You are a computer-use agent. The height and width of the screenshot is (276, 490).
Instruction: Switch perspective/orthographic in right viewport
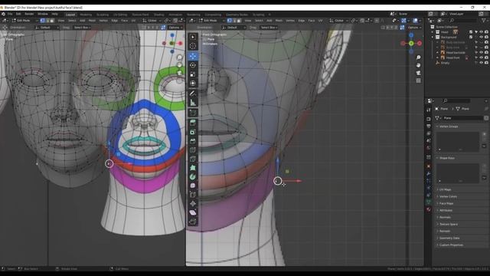[419, 80]
